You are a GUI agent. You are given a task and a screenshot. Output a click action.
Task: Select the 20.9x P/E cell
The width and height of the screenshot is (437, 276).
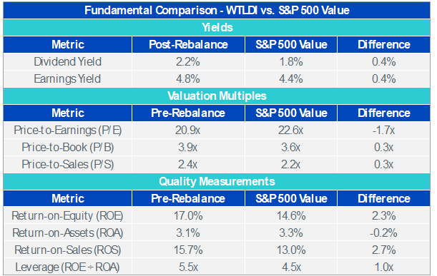[x=188, y=130]
